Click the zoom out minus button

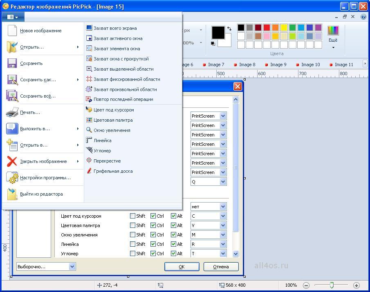coord(306,285)
